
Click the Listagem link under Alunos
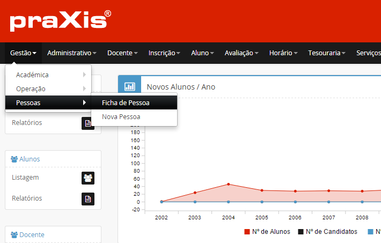tap(25, 177)
